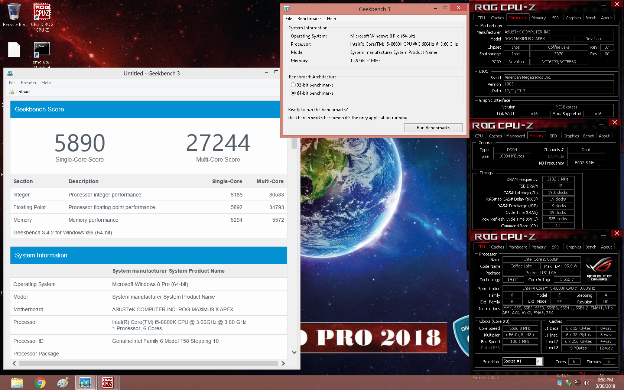Click the Untitled - Geekbench 3 title bar icon
This screenshot has width=624, height=390.
10,74
